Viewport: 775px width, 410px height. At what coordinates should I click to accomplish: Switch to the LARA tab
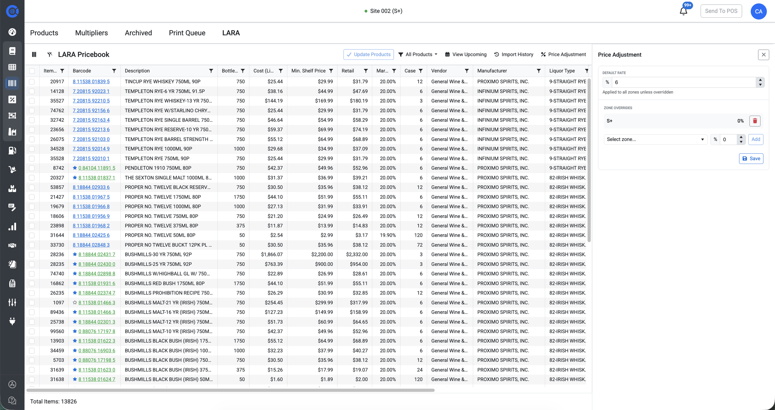[231, 33]
